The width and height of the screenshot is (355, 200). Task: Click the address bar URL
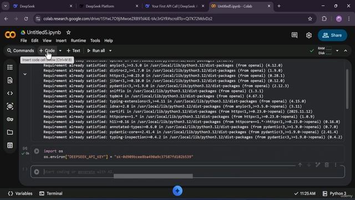coord(128,19)
